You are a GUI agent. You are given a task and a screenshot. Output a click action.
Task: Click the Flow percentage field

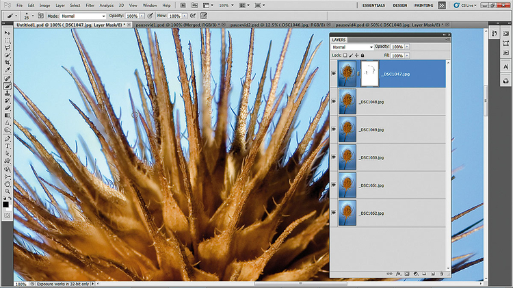pyautogui.click(x=174, y=16)
